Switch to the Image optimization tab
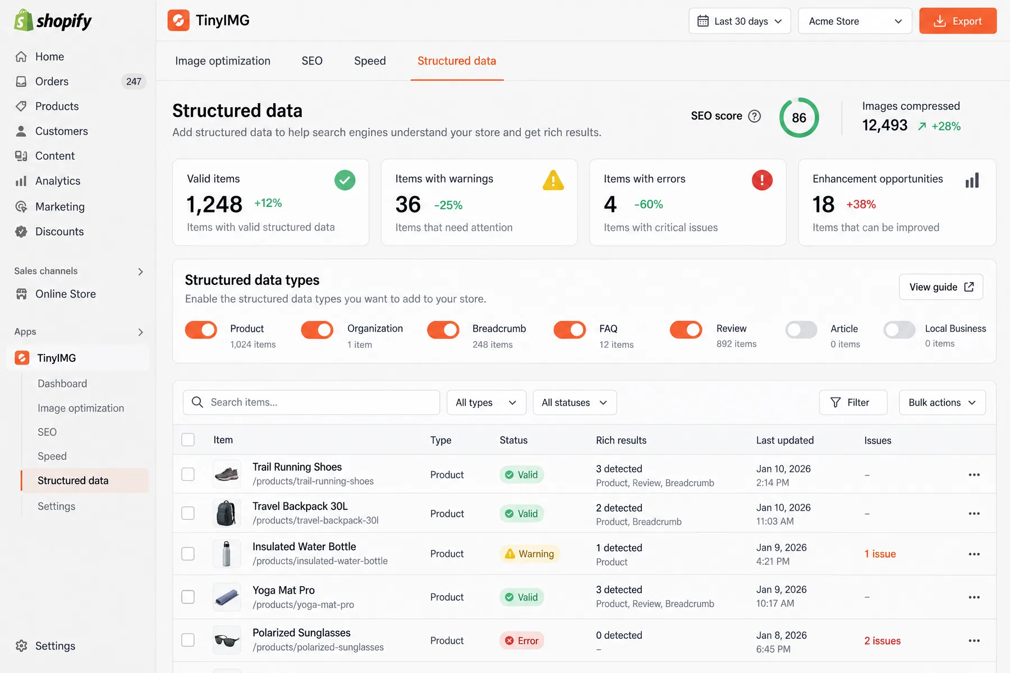 pos(223,61)
